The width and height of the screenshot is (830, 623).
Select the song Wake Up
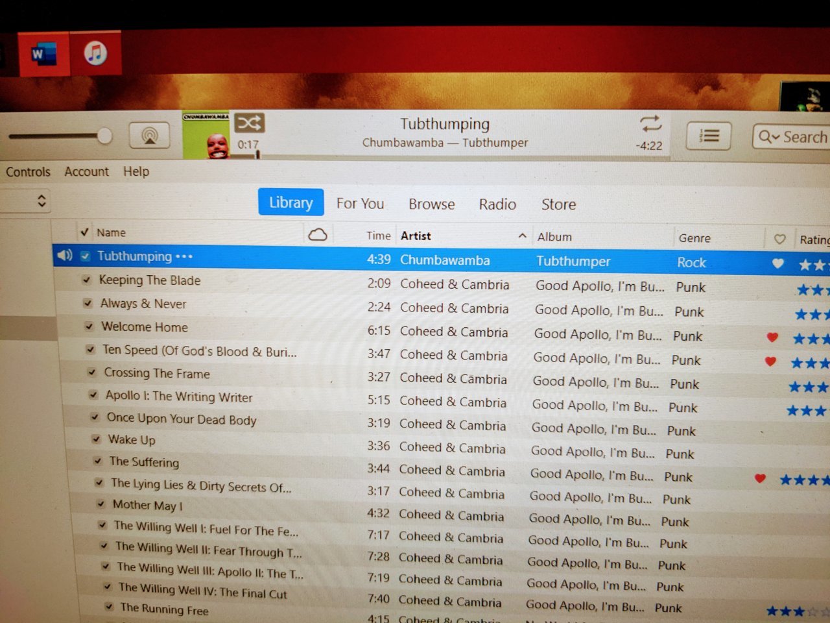tap(132, 440)
